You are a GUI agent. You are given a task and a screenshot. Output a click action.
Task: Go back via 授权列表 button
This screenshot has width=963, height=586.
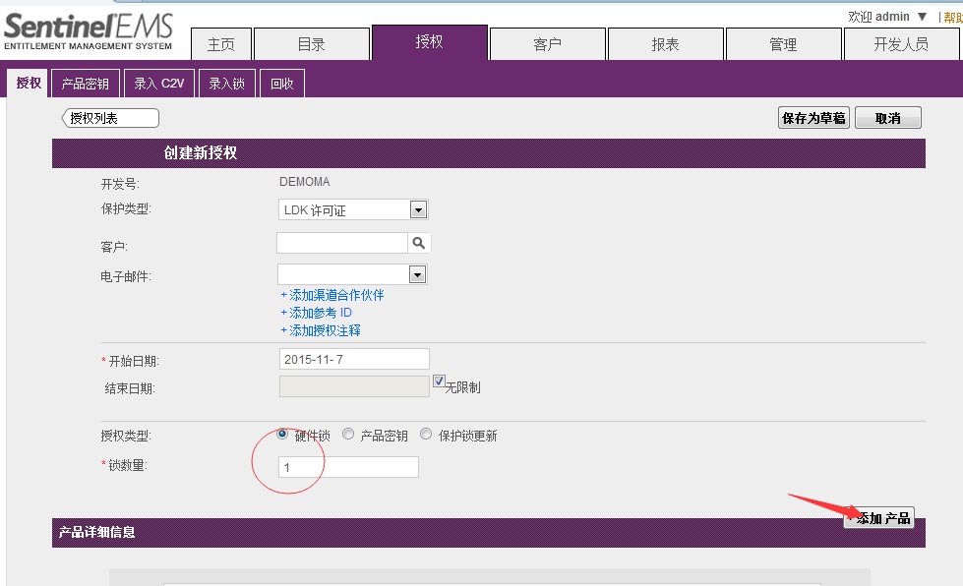click(110, 118)
